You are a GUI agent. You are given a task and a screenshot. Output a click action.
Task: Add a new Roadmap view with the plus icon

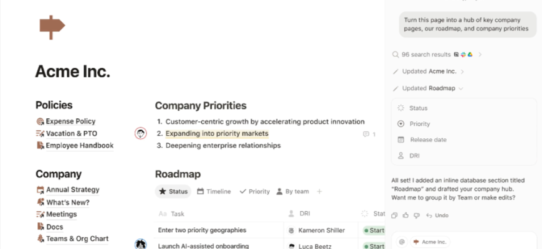(320, 192)
